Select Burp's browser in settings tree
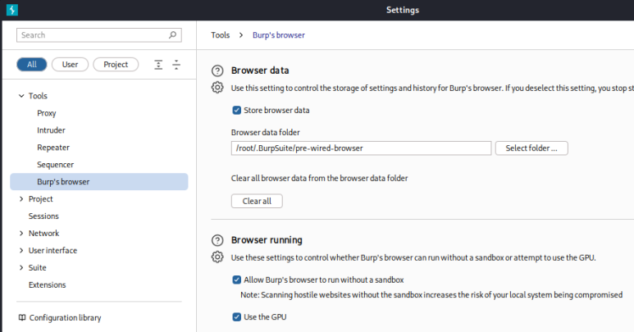634x332 pixels. pos(99,182)
